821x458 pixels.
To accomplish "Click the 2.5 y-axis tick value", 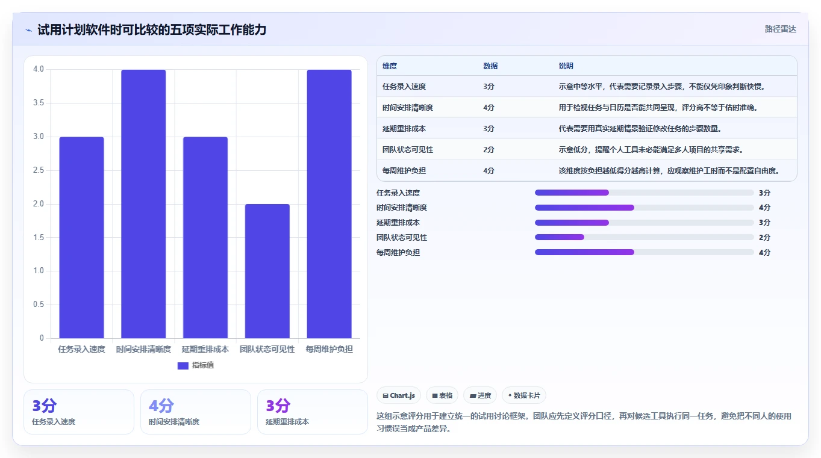I will point(39,170).
